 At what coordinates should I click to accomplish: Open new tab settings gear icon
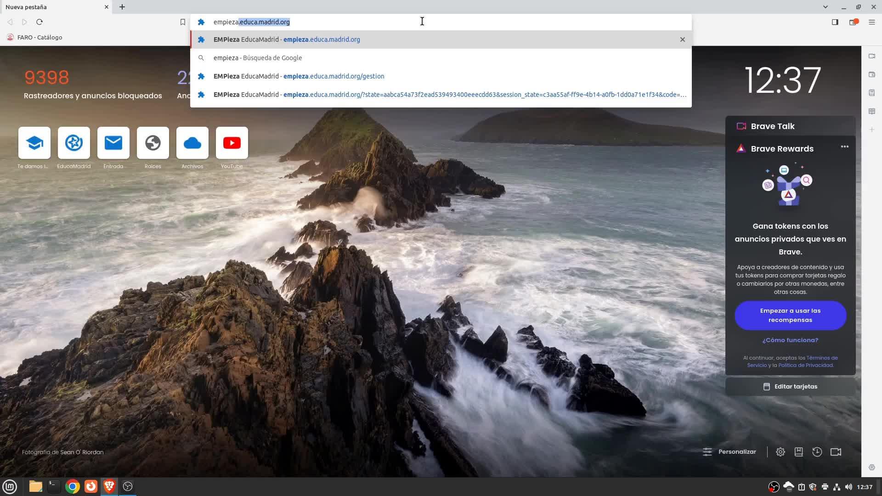click(780, 452)
